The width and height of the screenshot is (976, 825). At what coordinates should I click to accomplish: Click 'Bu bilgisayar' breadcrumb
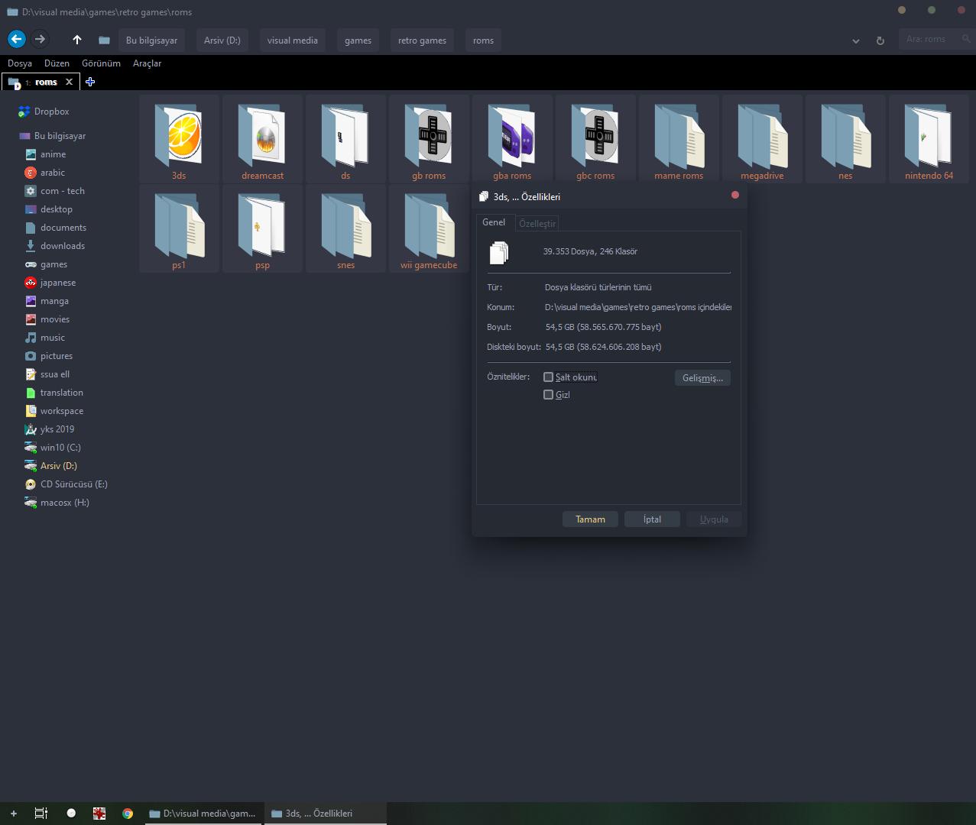pos(151,40)
